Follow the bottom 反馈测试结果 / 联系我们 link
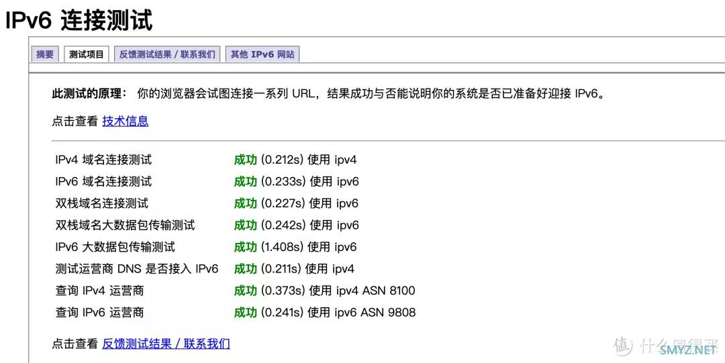 pyautogui.click(x=166, y=344)
